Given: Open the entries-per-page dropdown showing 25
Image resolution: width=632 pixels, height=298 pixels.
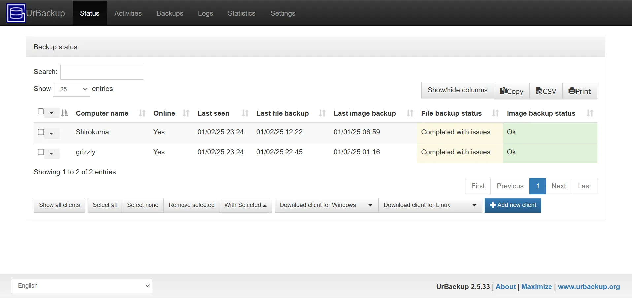Looking at the screenshot, I should point(71,89).
